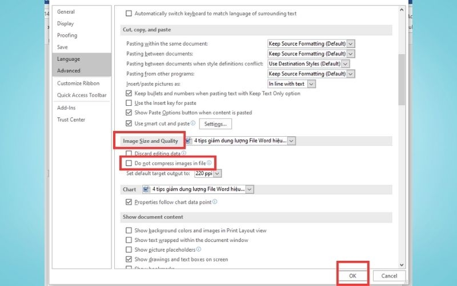Click the vertical scrollbar thumb

[402, 80]
